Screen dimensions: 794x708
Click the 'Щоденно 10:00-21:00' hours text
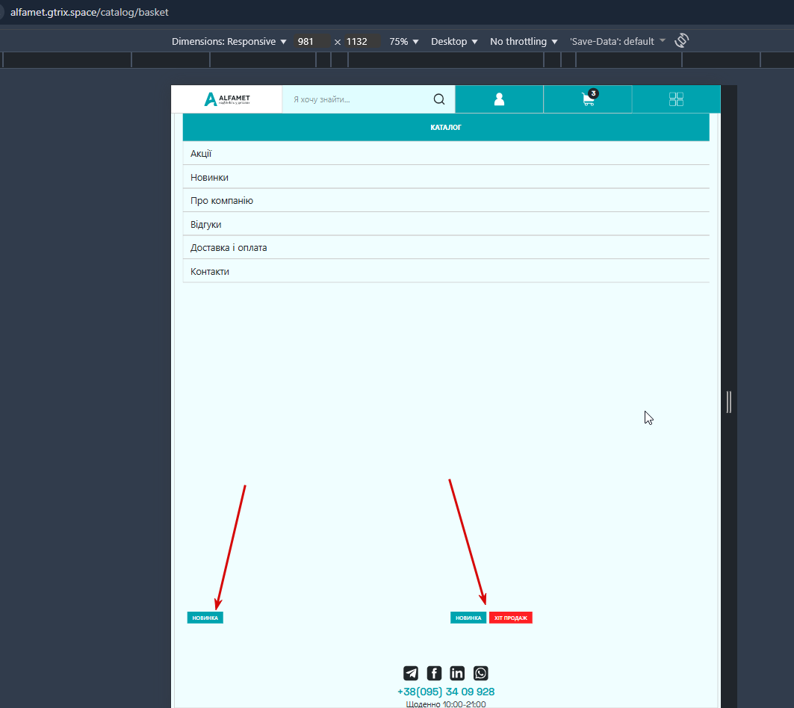(x=446, y=704)
